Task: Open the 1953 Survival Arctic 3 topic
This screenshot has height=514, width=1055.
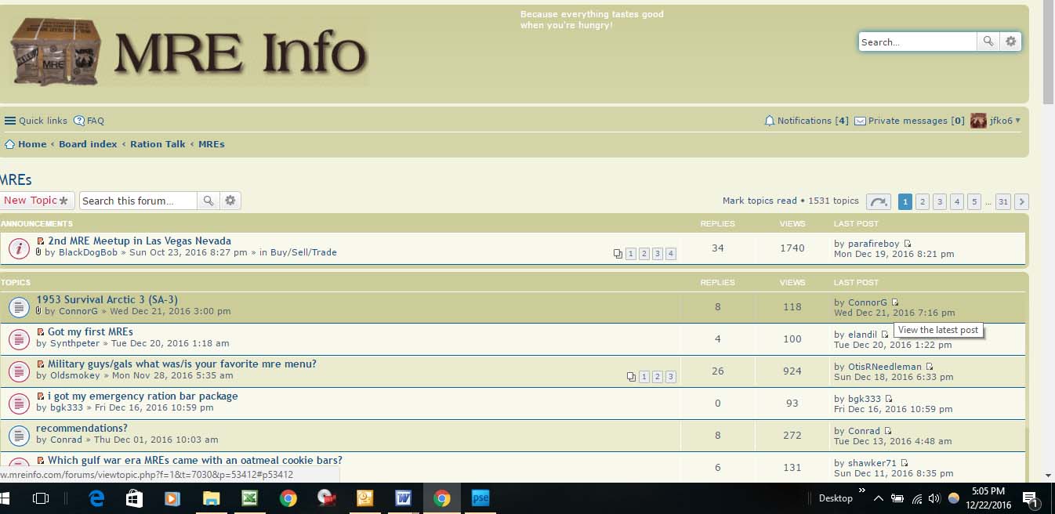Action: pyautogui.click(x=107, y=299)
